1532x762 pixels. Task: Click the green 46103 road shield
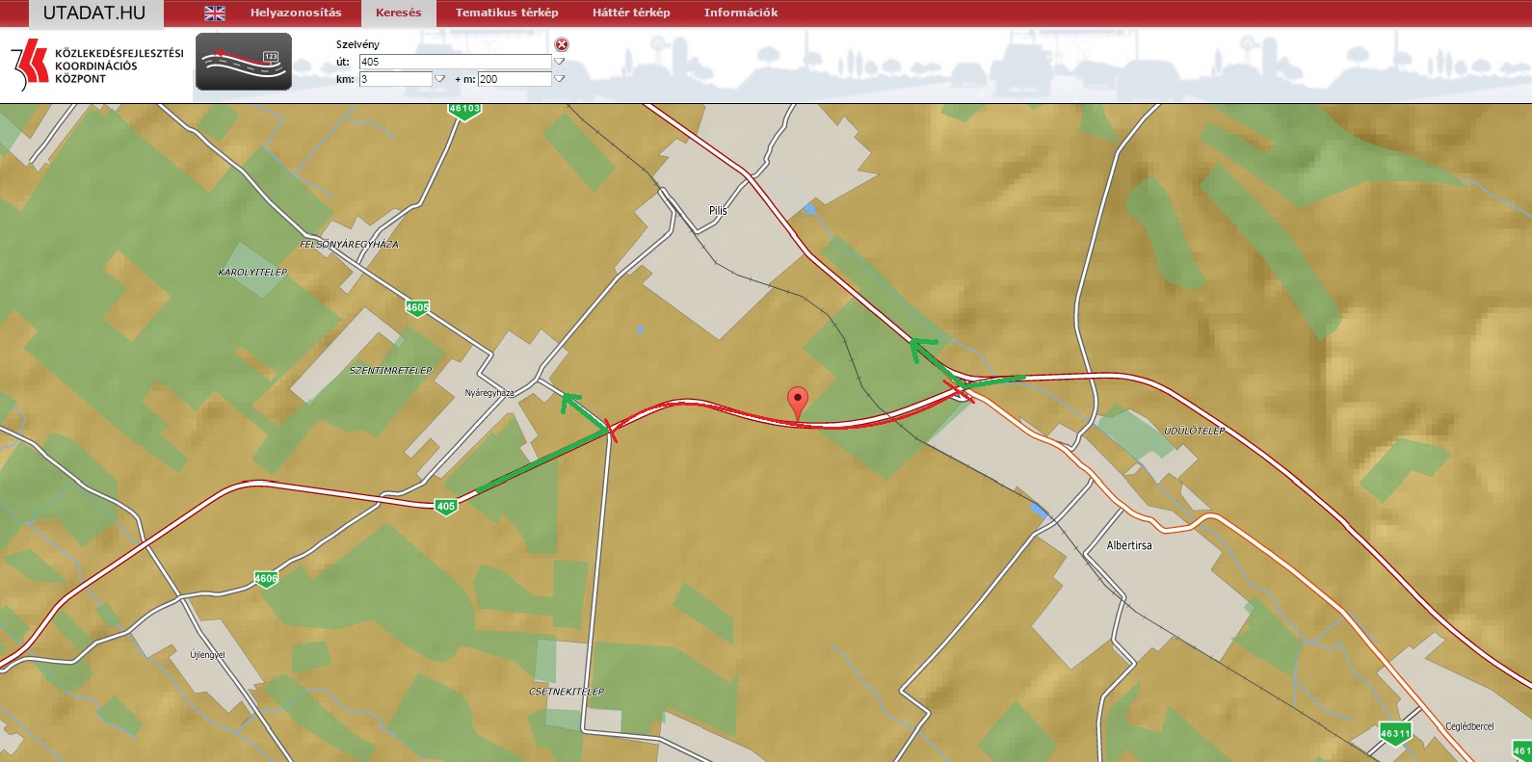pos(464,109)
